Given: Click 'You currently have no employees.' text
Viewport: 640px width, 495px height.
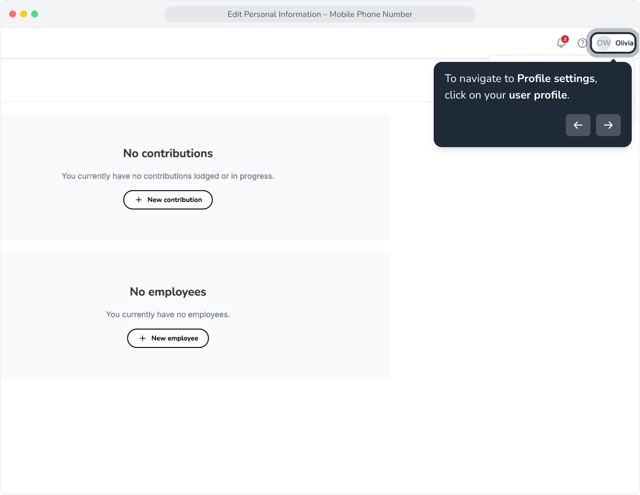Looking at the screenshot, I should tap(168, 314).
